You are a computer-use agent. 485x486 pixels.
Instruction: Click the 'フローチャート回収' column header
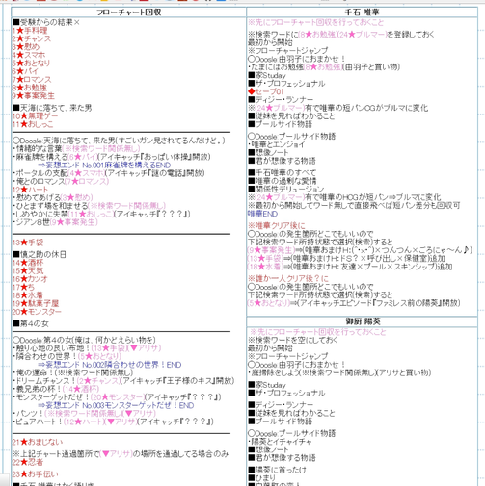[x=128, y=13]
